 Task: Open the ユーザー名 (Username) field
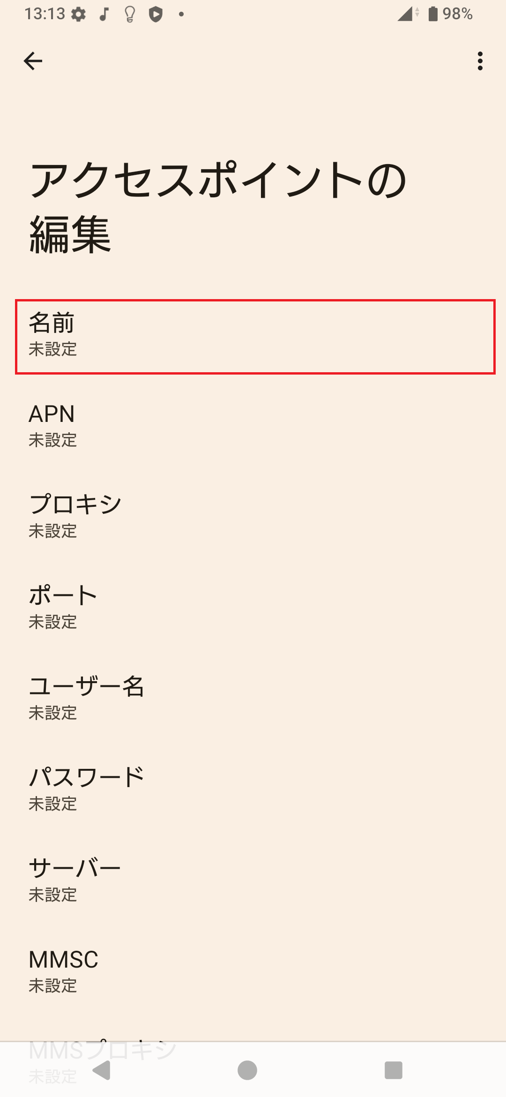253,699
